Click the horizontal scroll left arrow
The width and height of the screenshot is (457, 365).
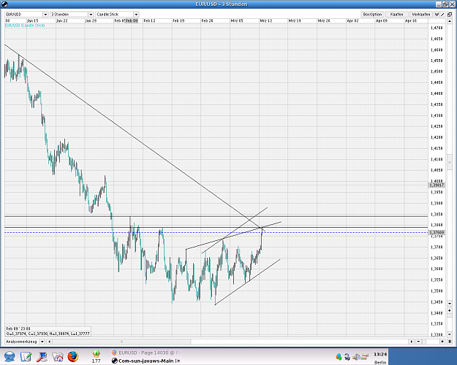point(50,342)
